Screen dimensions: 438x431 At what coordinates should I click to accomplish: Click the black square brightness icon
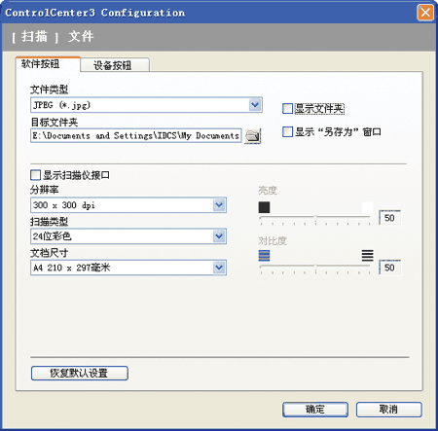(264, 207)
